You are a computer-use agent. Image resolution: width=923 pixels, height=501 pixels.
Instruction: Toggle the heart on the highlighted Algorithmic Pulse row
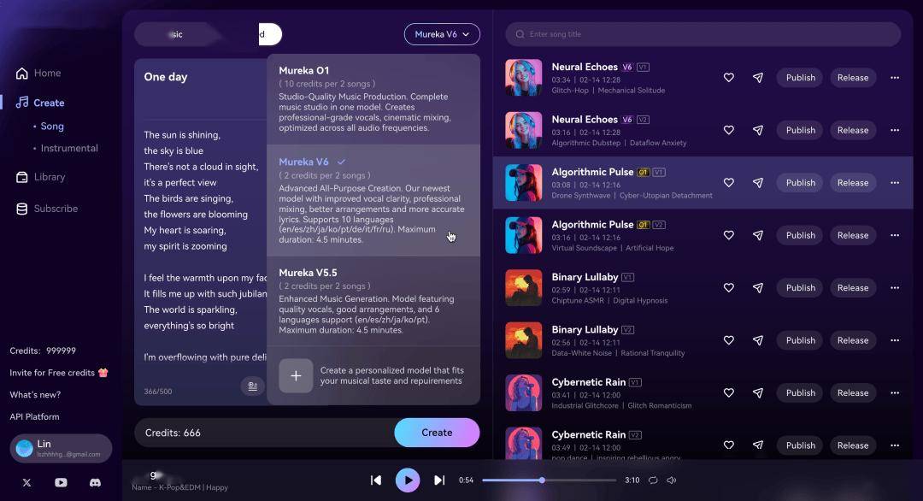point(729,182)
